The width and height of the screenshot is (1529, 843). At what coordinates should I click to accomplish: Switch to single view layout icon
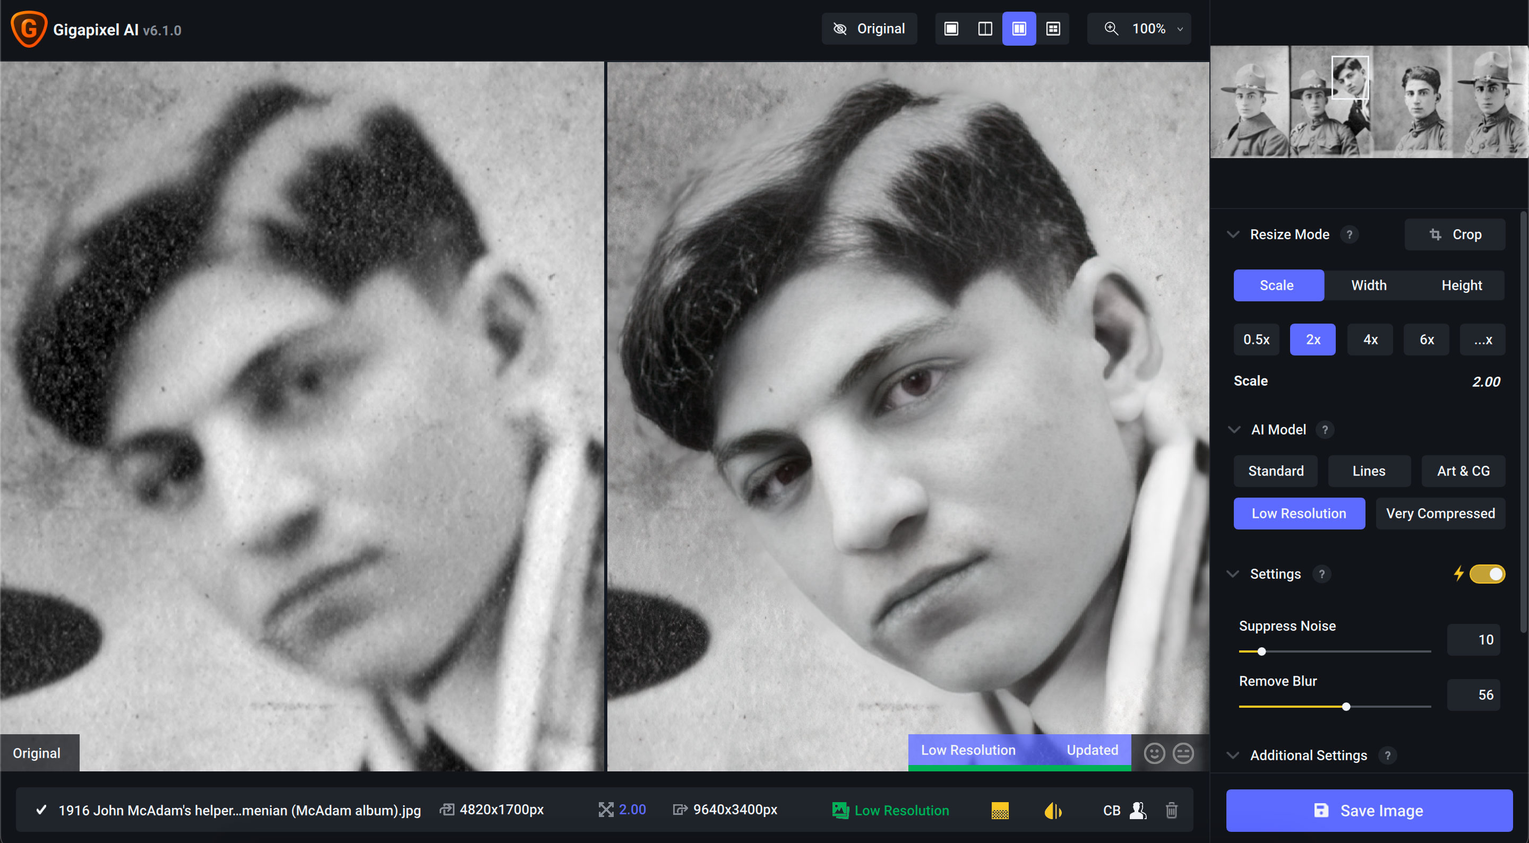[951, 29]
